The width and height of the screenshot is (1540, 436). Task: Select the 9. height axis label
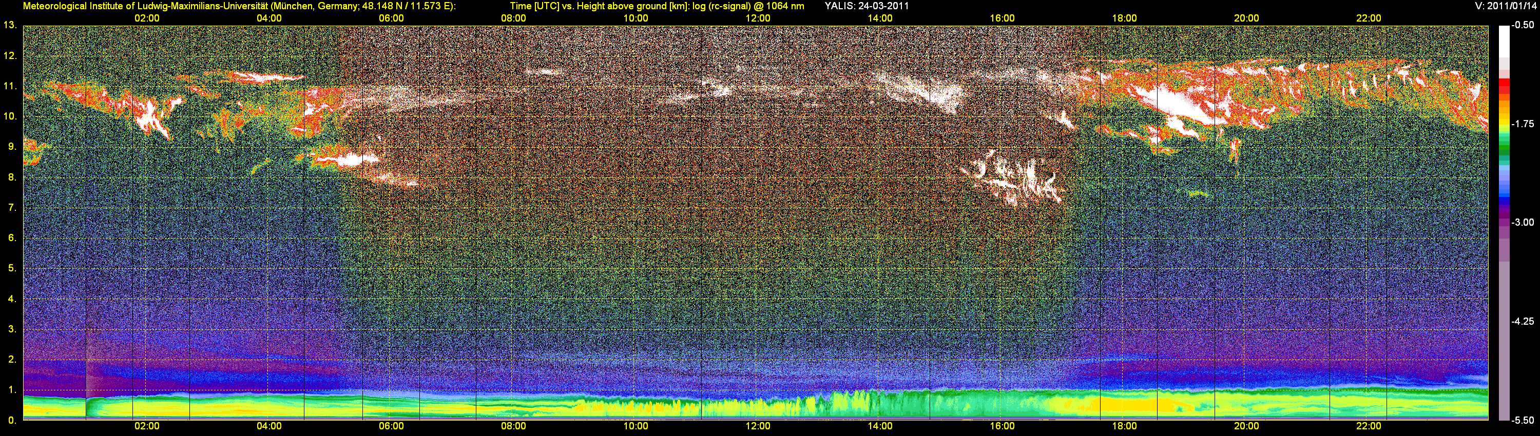click(12, 147)
